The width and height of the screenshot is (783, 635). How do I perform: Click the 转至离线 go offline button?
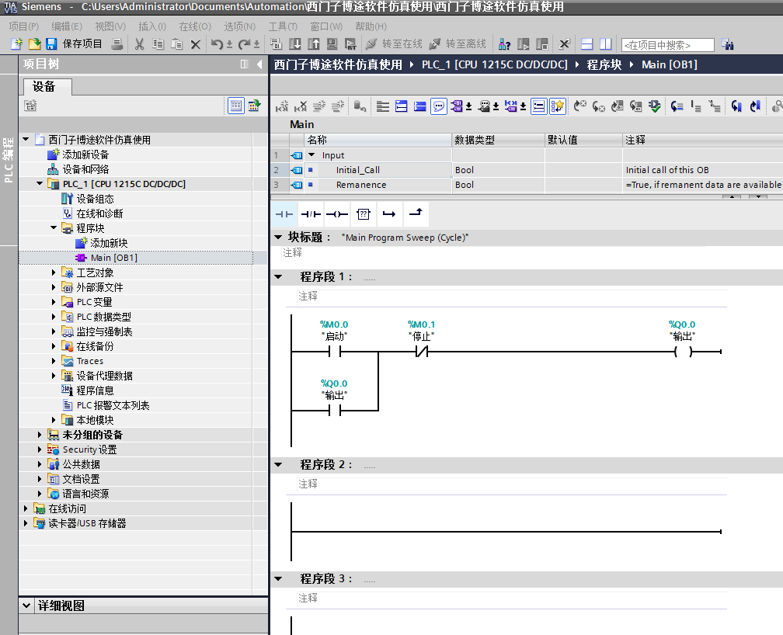pyautogui.click(x=458, y=44)
